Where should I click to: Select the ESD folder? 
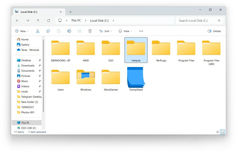tap(111, 51)
